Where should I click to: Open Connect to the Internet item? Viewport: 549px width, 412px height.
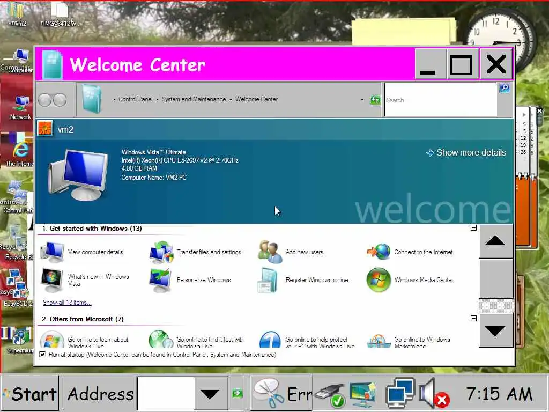point(410,252)
